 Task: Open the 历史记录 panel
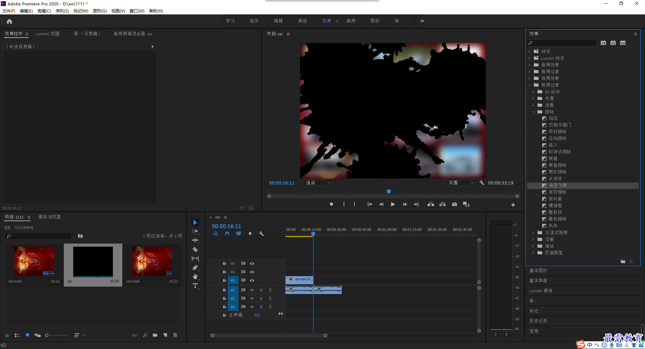[538, 321]
